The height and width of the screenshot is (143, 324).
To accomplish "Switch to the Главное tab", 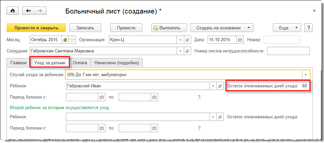I will [18, 62].
